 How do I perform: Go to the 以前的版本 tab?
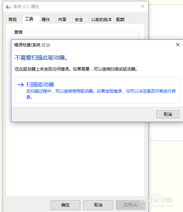click(101, 20)
